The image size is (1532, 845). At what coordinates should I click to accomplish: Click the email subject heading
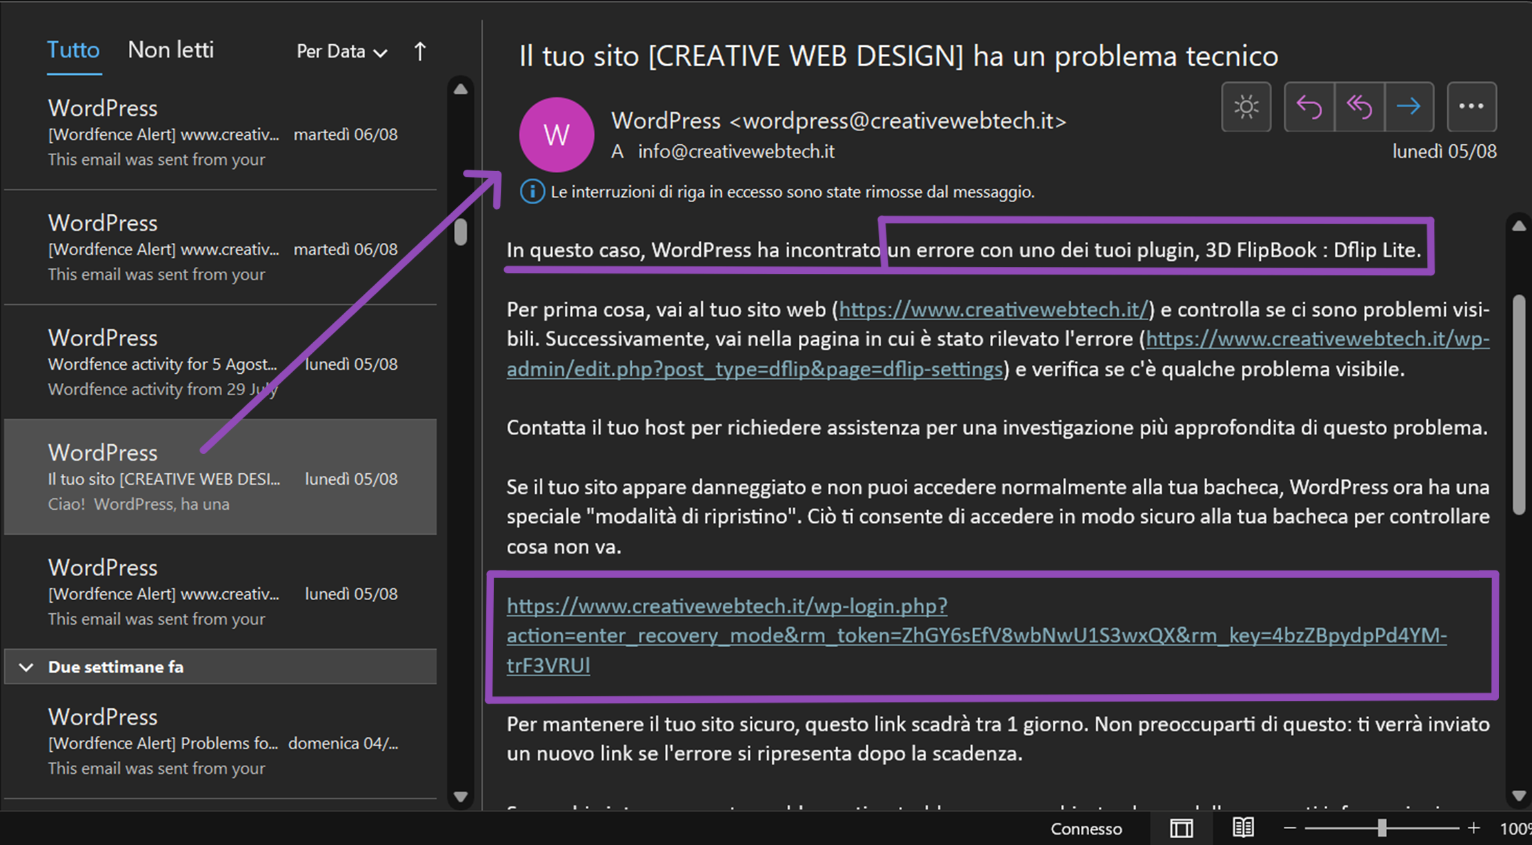pyautogui.click(x=898, y=57)
